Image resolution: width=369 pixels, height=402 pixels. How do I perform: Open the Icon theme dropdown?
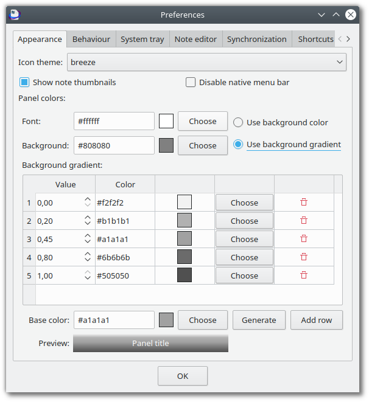[x=206, y=62]
